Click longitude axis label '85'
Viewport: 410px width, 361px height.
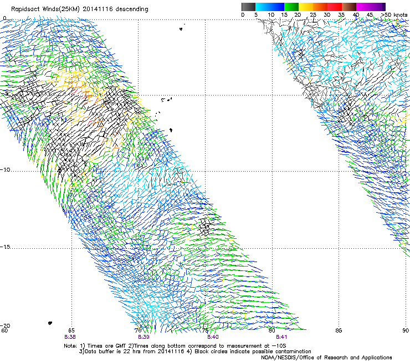tap(339, 330)
